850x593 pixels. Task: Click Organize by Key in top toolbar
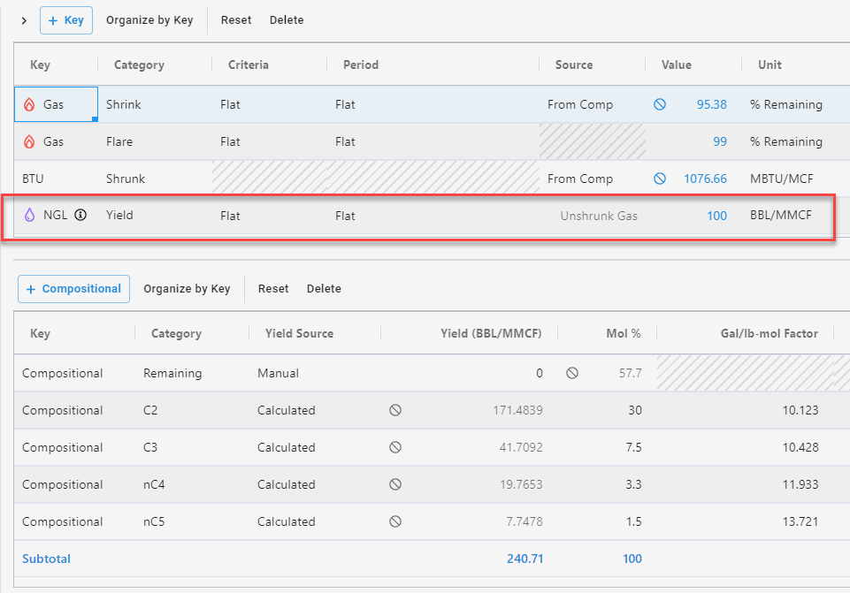point(149,20)
